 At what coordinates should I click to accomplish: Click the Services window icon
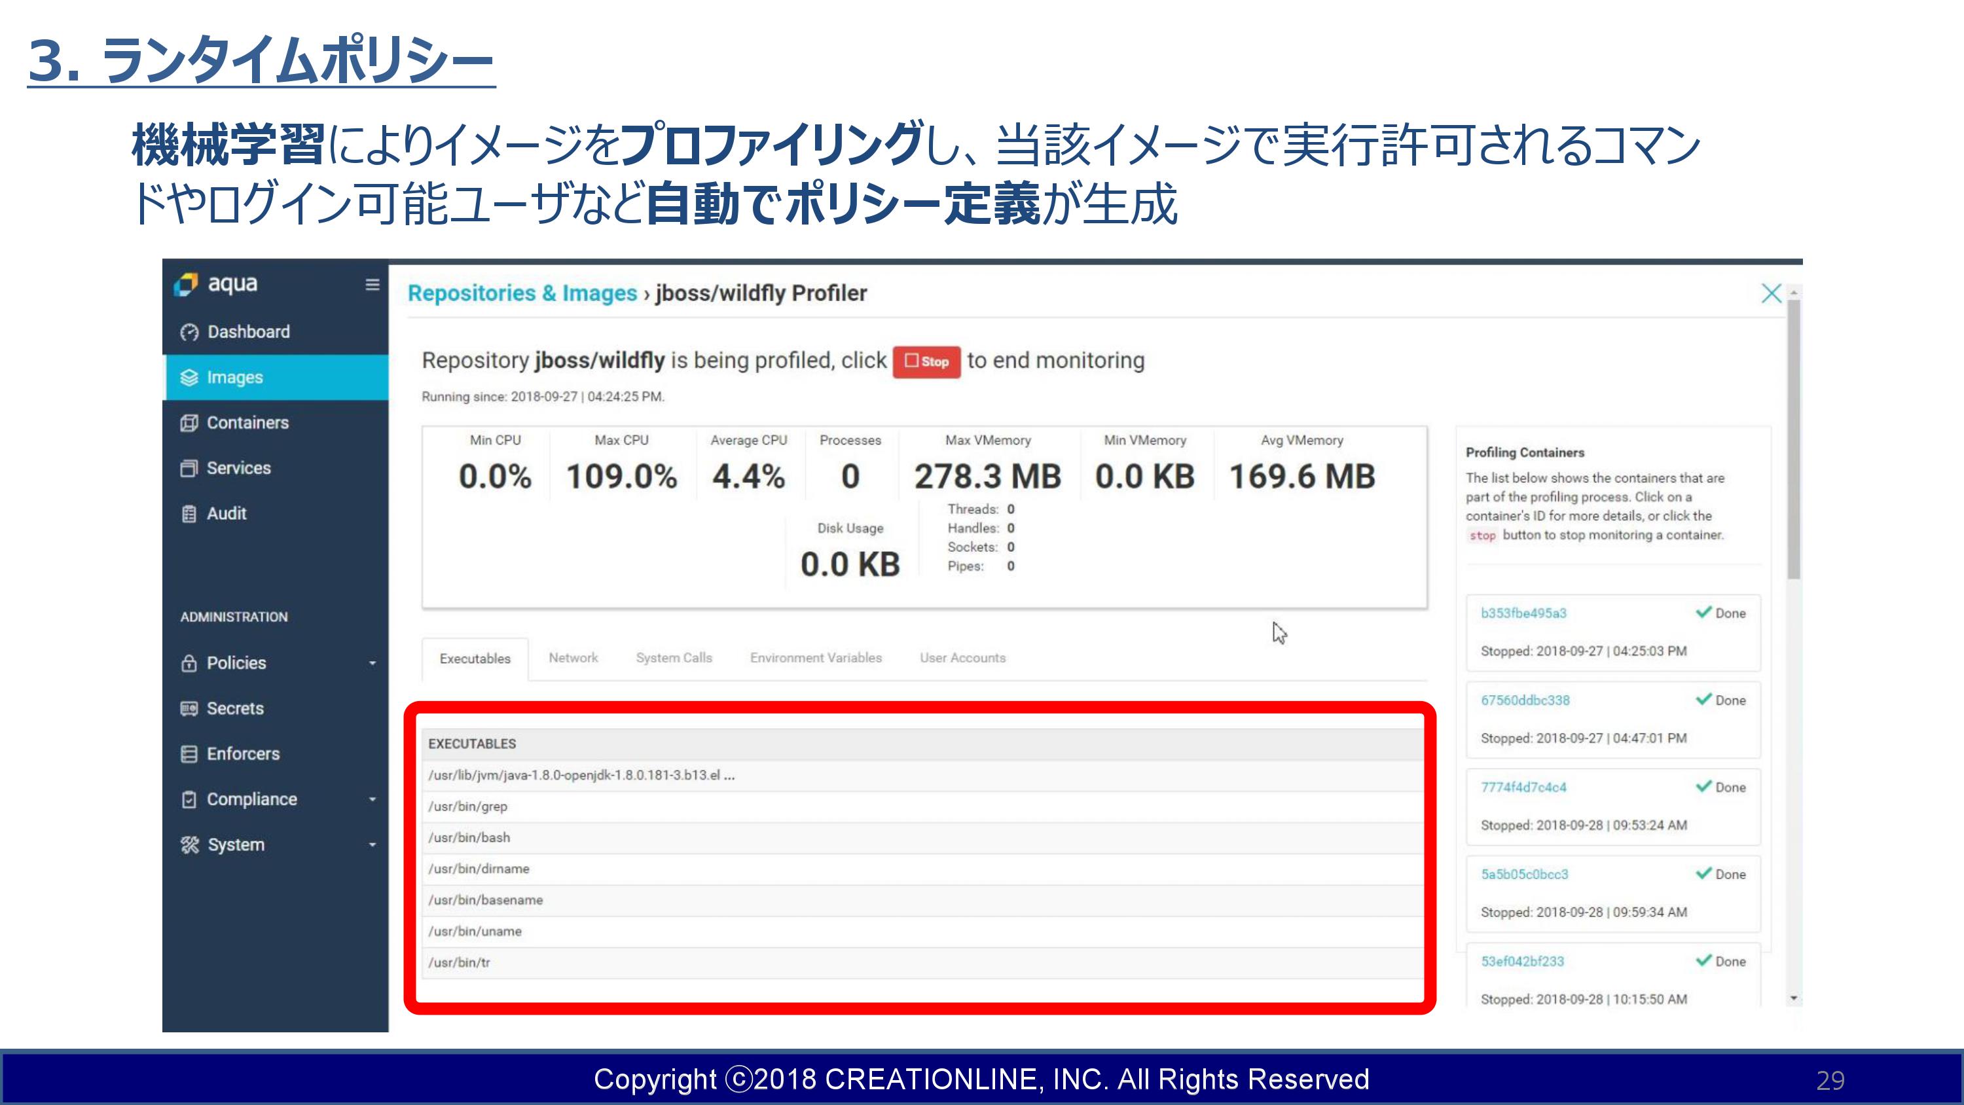[x=189, y=468]
